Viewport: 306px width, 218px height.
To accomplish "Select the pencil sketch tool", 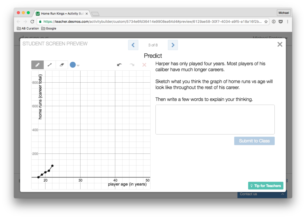I will [x=37, y=65].
